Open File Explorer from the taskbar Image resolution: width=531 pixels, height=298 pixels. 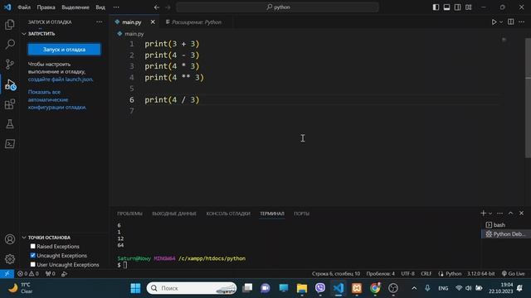302,288
